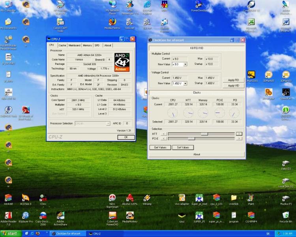Open the Mozilla Firefox desktop icon
This screenshot has width=296, height=237.
click(x=112, y=22)
